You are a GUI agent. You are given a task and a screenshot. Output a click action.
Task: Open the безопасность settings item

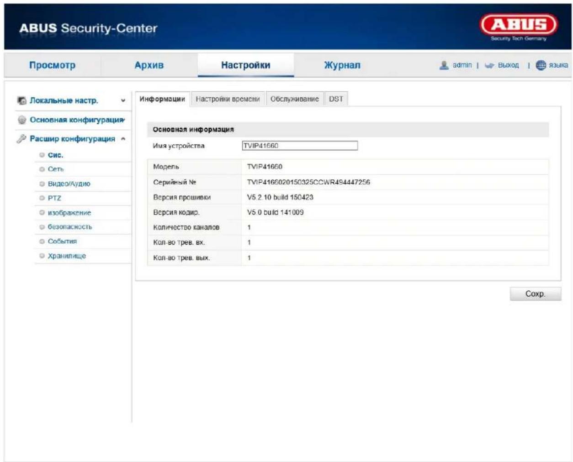(x=70, y=227)
